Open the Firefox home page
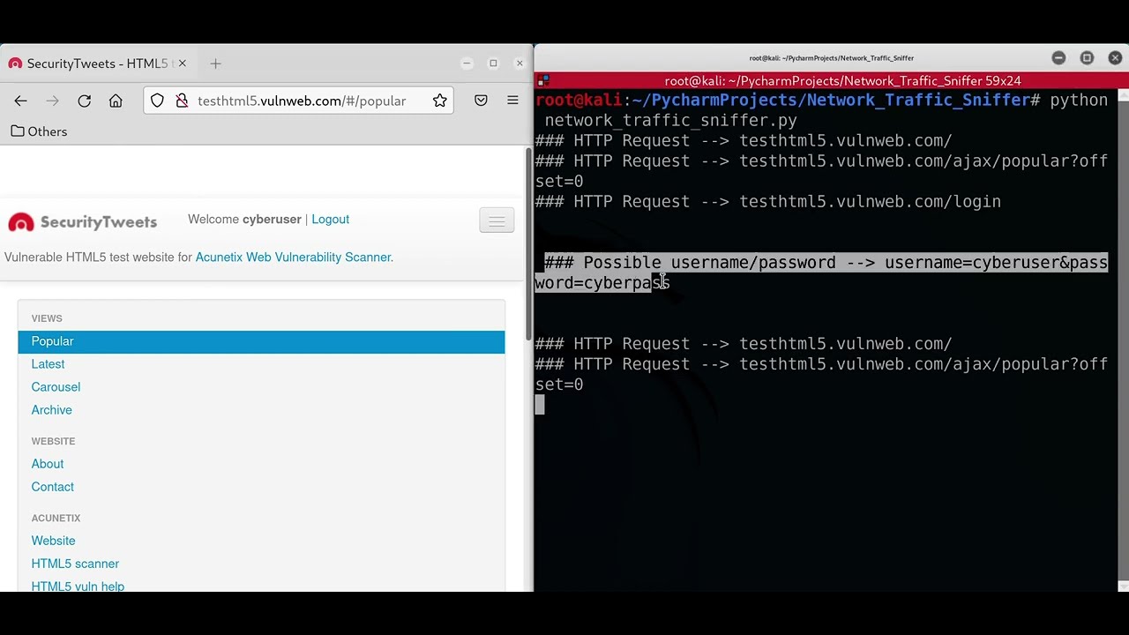This screenshot has height=635, width=1129. (116, 101)
